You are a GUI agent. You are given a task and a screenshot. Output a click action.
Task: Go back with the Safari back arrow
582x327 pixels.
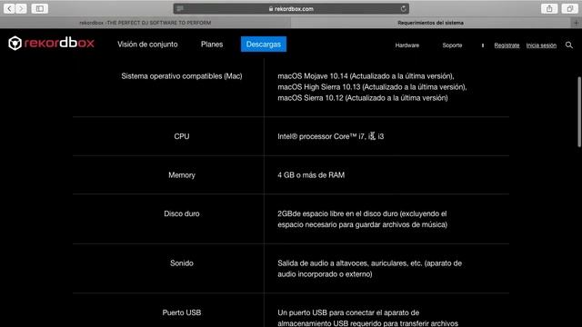[x=9, y=8]
